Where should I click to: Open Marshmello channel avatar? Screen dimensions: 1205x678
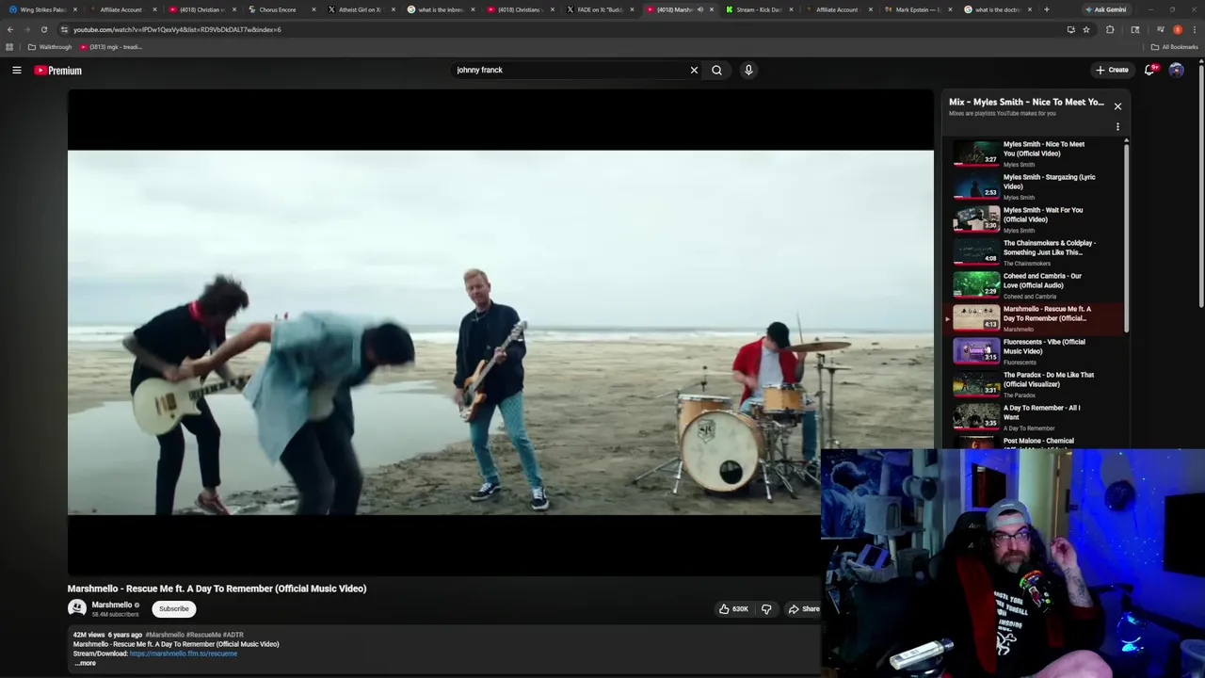tap(77, 608)
